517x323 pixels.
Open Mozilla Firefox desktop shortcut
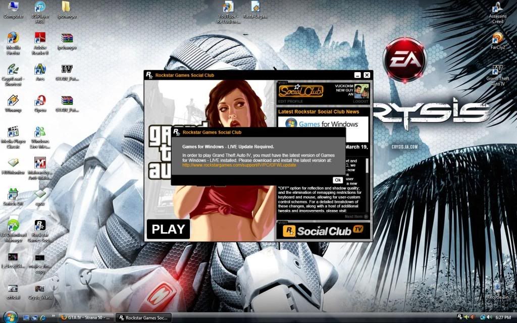[13, 40]
